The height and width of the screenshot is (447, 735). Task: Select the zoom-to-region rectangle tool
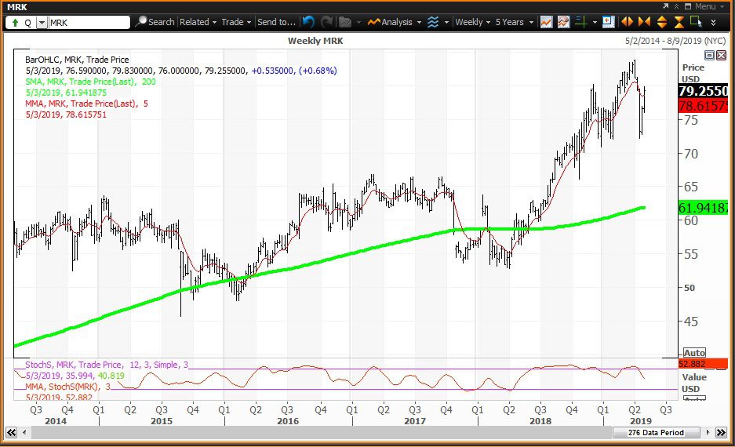coord(696,21)
